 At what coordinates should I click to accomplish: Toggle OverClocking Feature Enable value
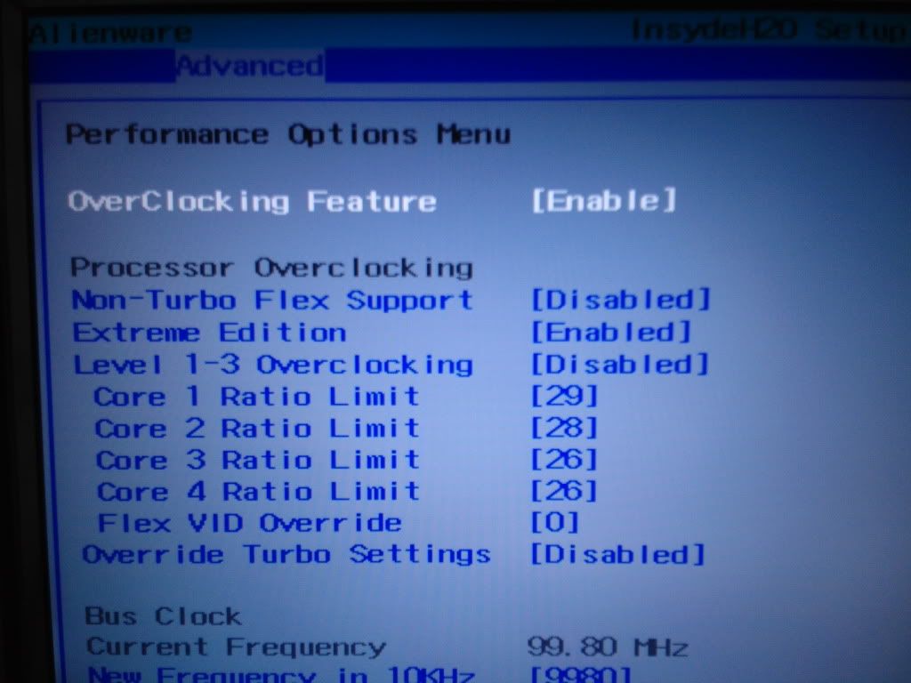tap(604, 200)
